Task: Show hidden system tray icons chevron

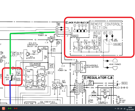Action: tap(115, 109)
